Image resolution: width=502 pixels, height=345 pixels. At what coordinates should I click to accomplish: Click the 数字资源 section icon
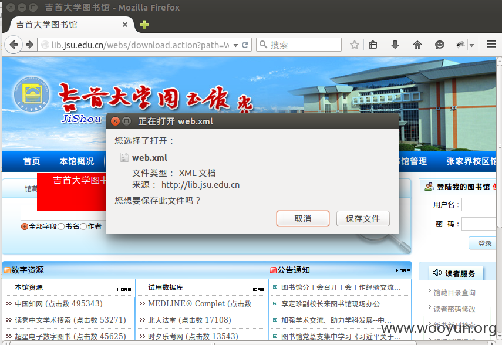pos(7,270)
